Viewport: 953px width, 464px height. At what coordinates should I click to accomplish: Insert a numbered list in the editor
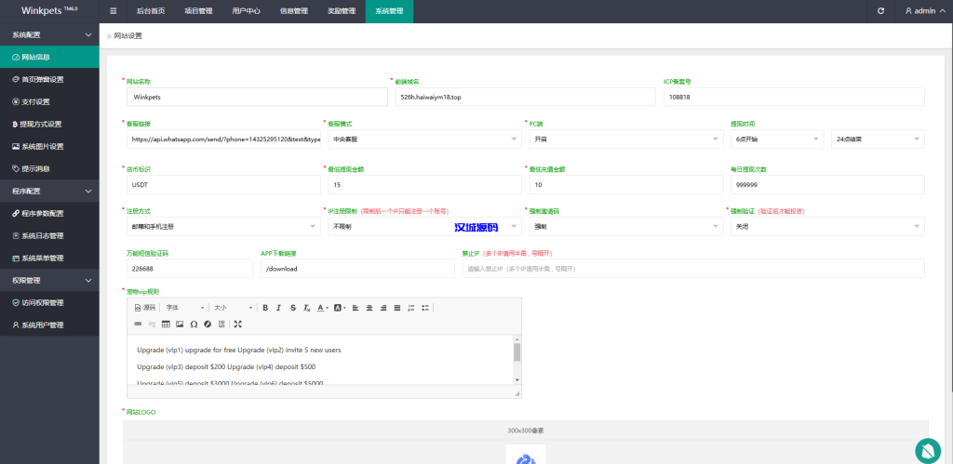[412, 307]
